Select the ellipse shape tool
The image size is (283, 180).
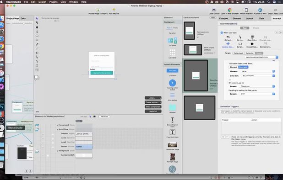(x=37, y=40)
